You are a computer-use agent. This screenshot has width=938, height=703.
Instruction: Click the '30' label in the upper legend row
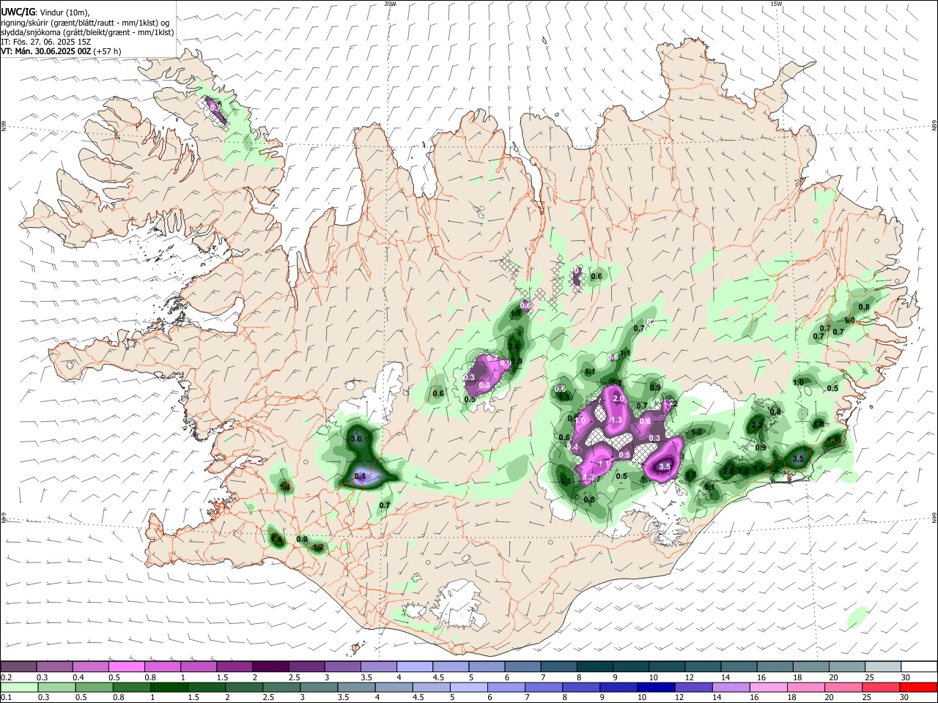click(x=906, y=677)
